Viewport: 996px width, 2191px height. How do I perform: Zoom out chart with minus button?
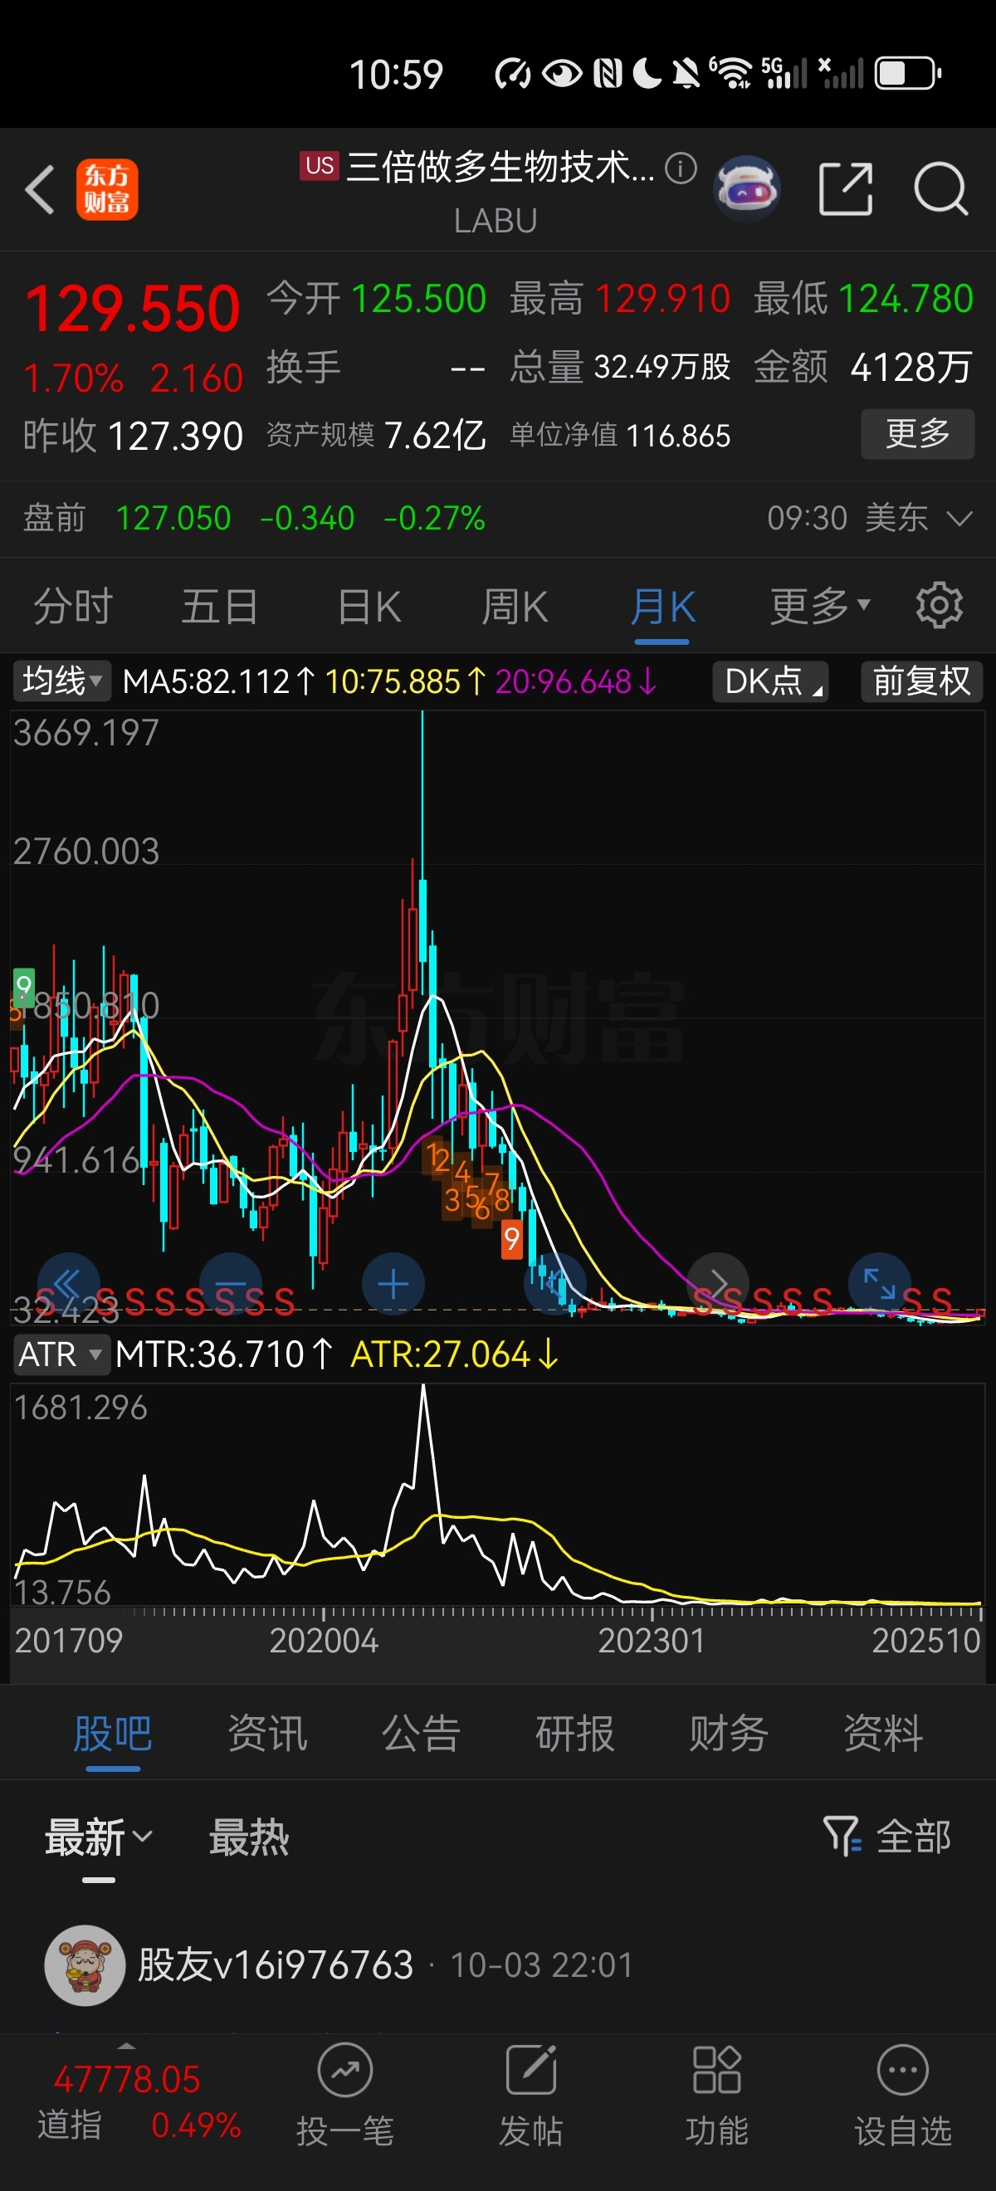(x=231, y=1283)
